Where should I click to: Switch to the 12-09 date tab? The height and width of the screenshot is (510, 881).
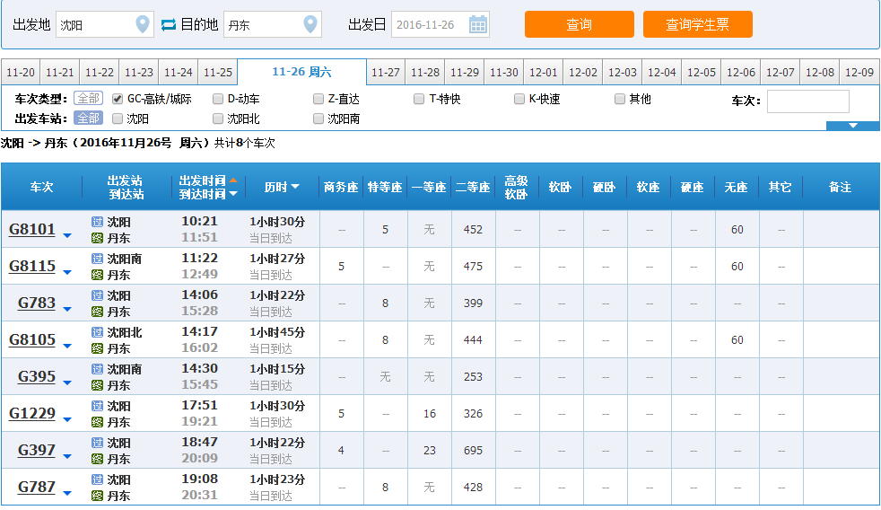click(859, 72)
